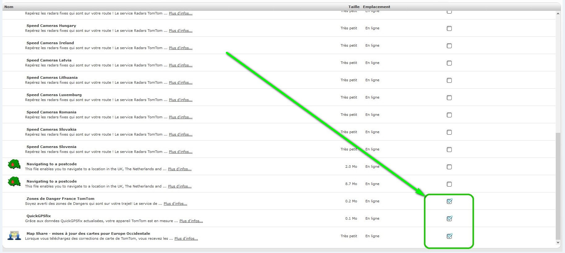Click the 0.2 Mo size value
Image resolution: width=565 pixels, height=253 pixels.
point(351,201)
